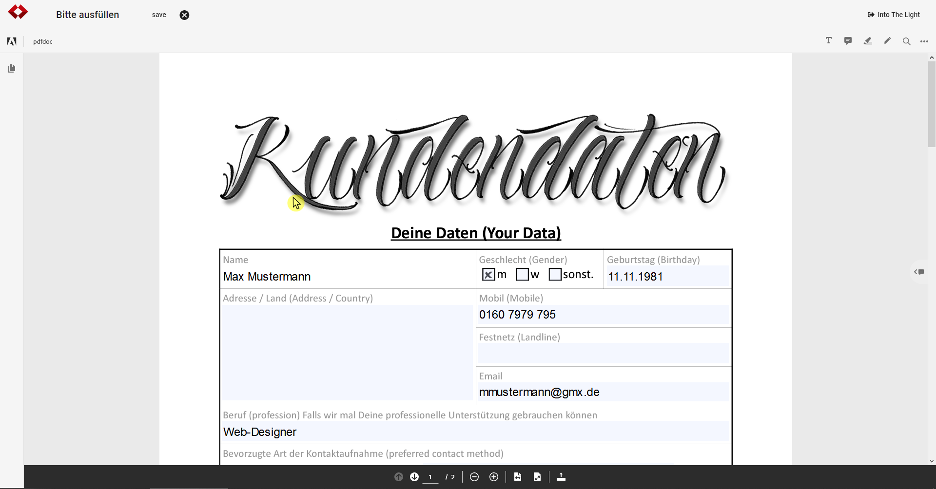The width and height of the screenshot is (936, 489).
Task: Click the vertical scrollbar thumb
Action: tap(932, 104)
